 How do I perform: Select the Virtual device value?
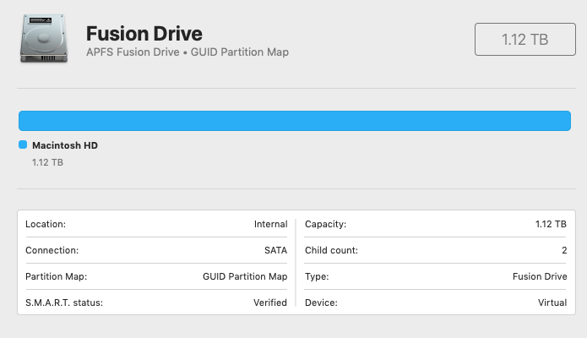tap(552, 303)
